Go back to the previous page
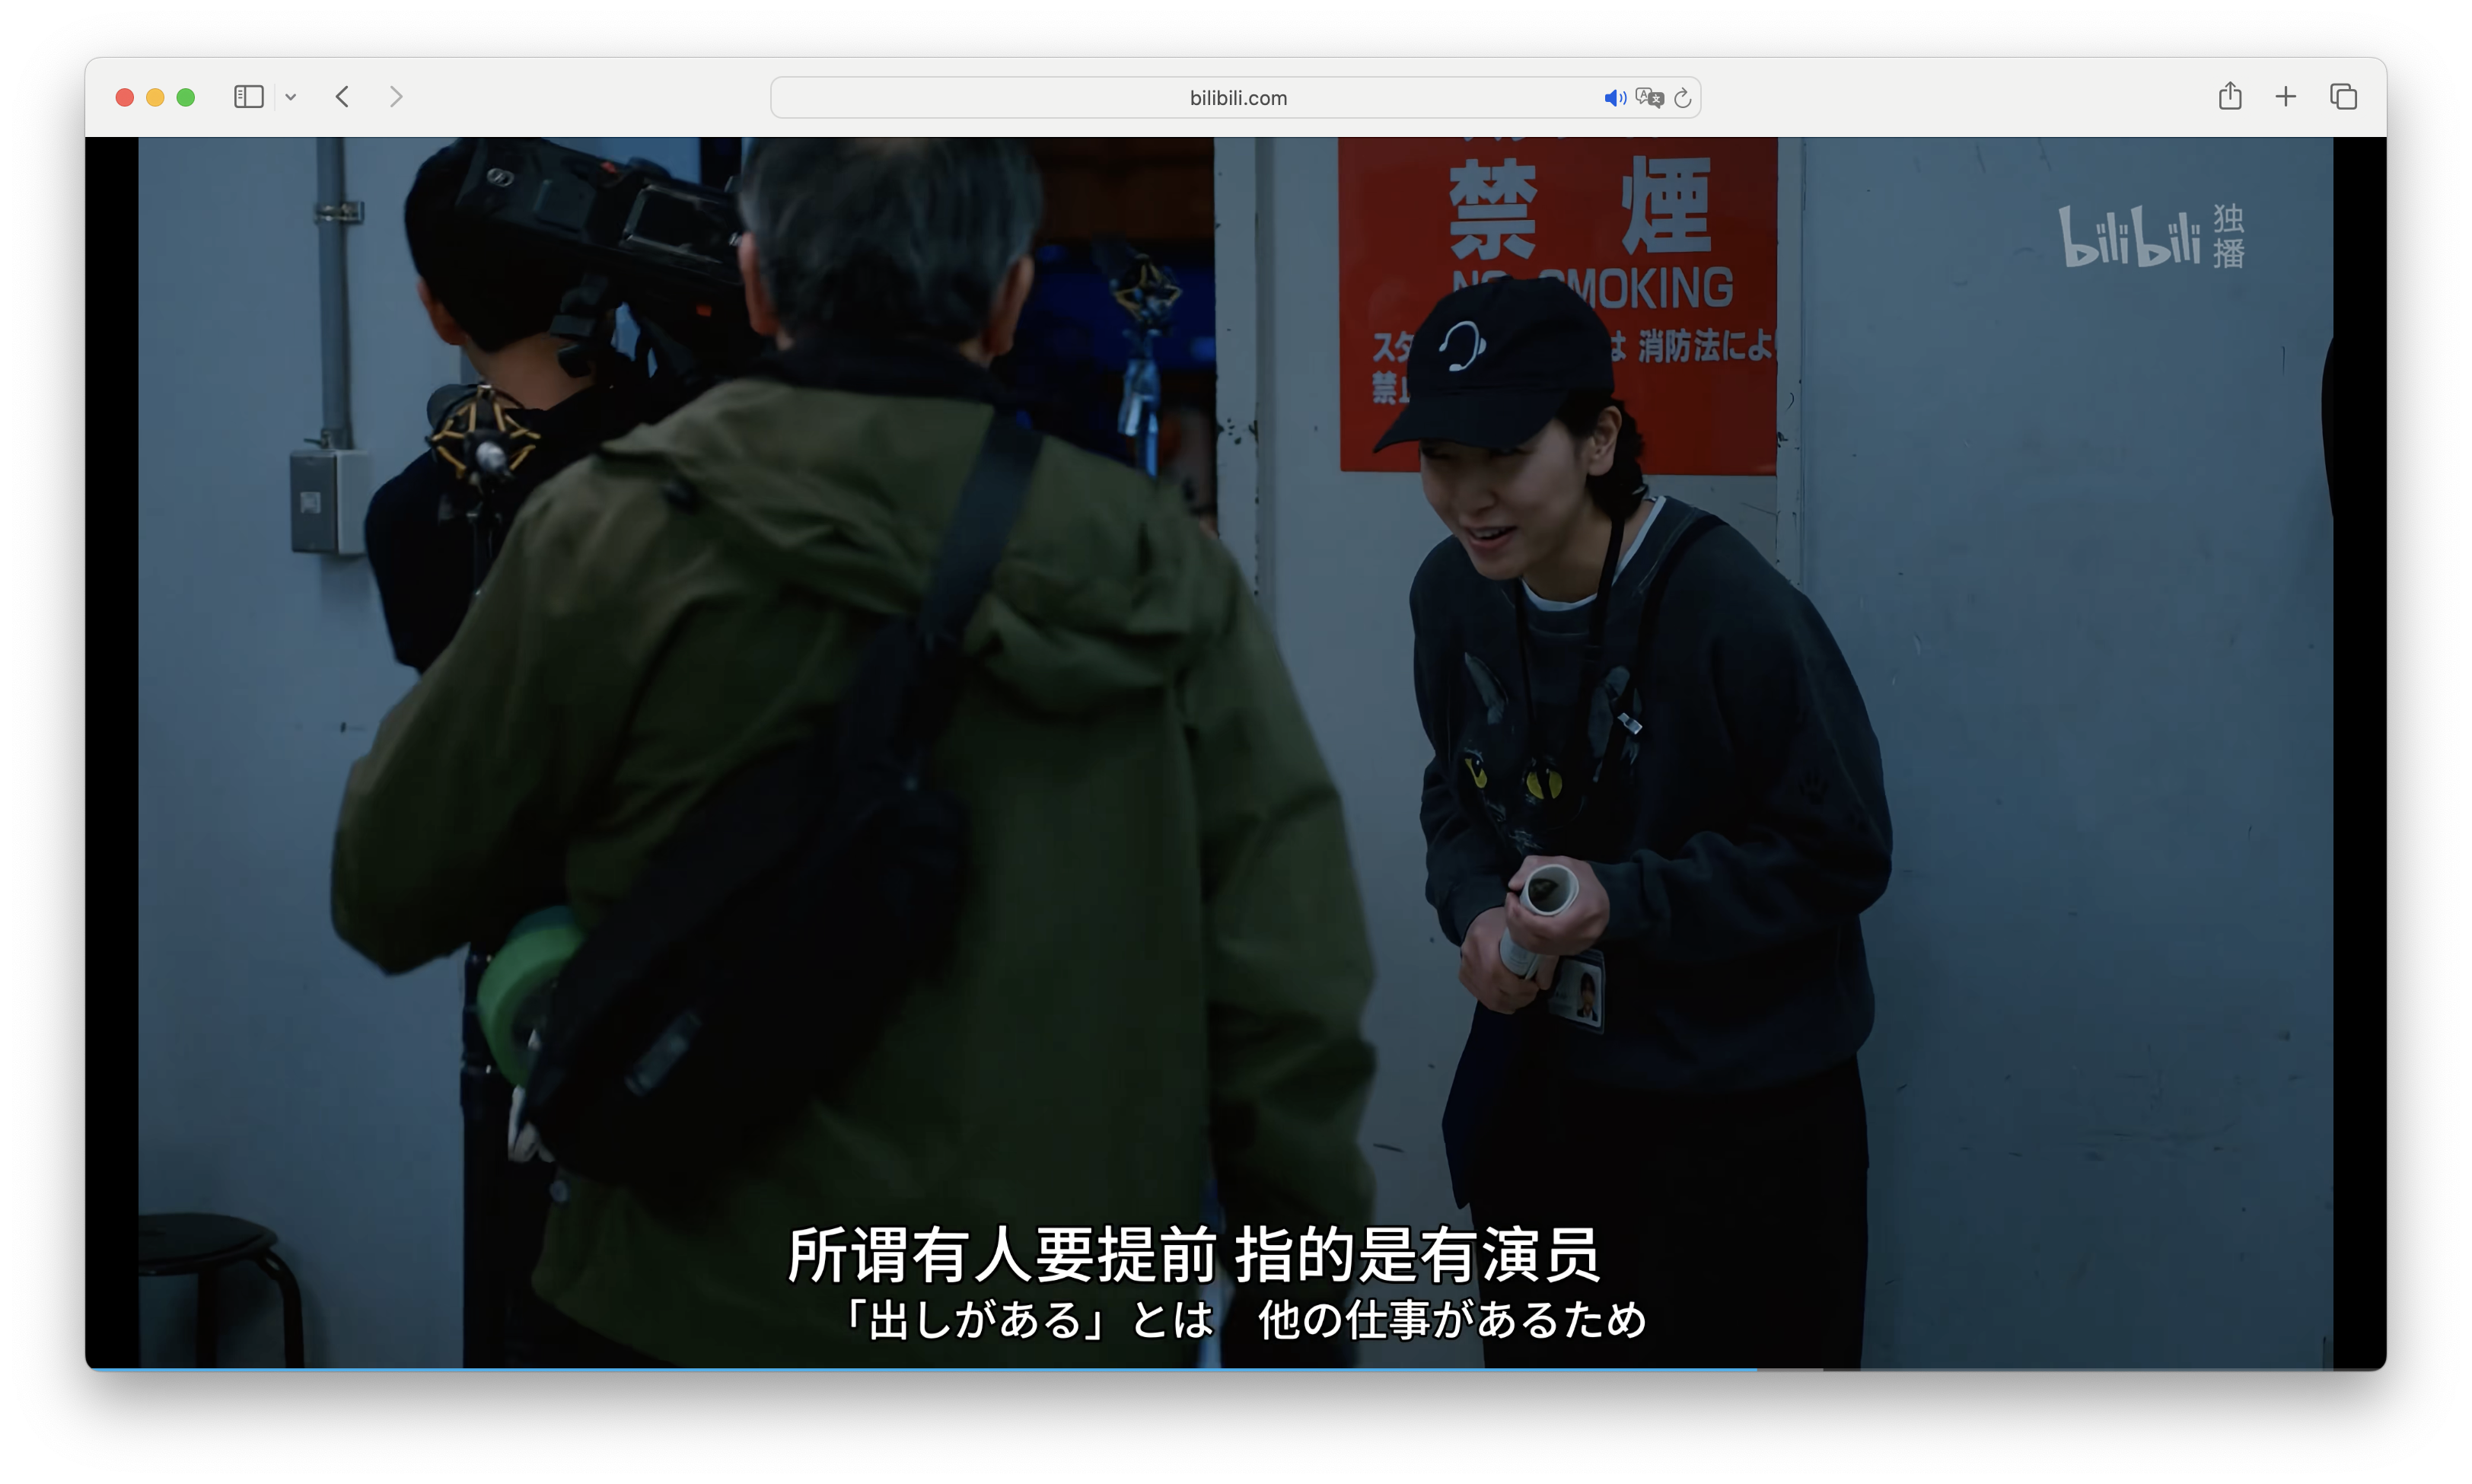The width and height of the screenshot is (2472, 1484). point(342,97)
